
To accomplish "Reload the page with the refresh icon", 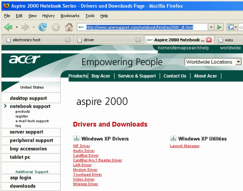I will click(x=42, y=27).
